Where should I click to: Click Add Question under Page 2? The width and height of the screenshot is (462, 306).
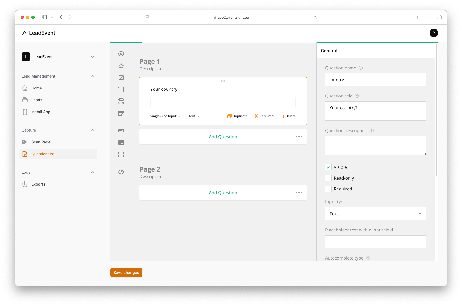tap(223, 193)
